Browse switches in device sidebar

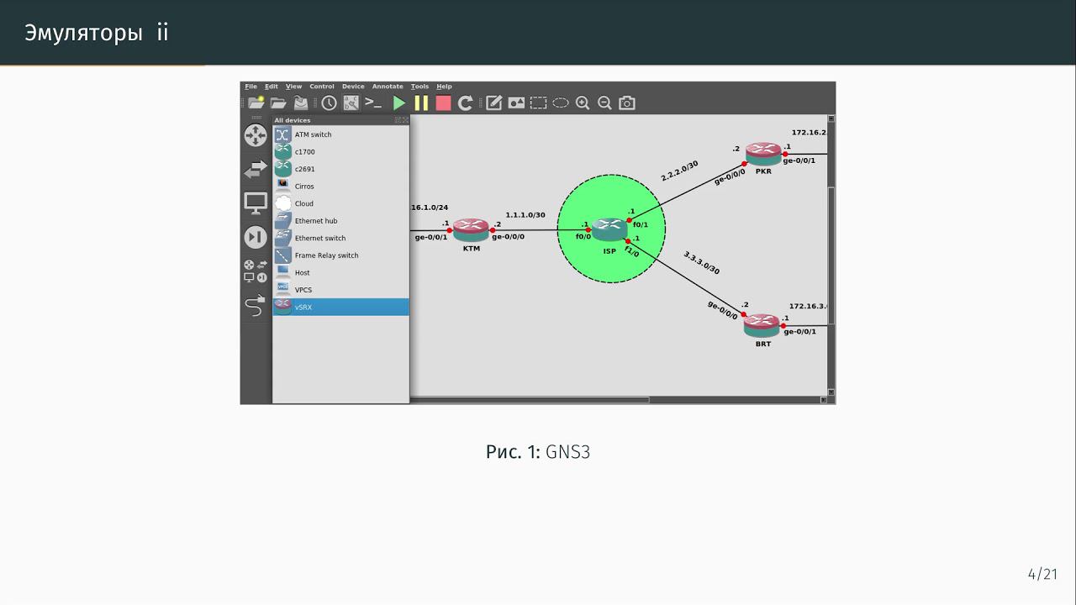tap(256, 170)
